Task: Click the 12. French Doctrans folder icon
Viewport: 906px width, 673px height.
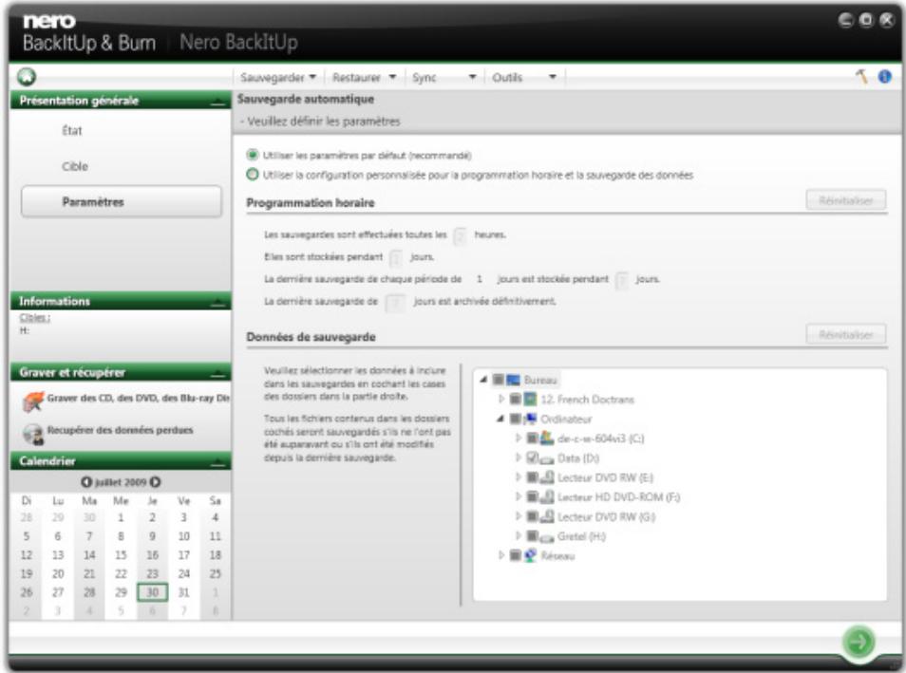Action: [530, 400]
